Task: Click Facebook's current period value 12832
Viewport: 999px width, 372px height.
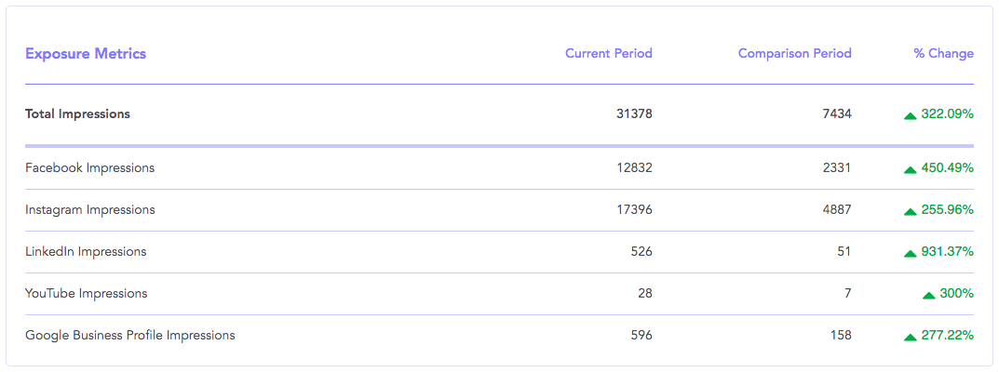Action: click(635, 168)
